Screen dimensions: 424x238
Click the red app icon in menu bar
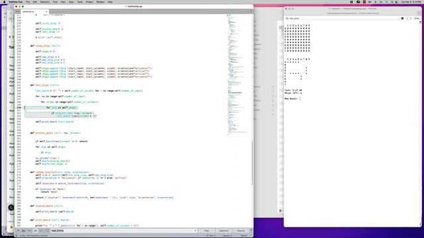click(x=364, y=2)
